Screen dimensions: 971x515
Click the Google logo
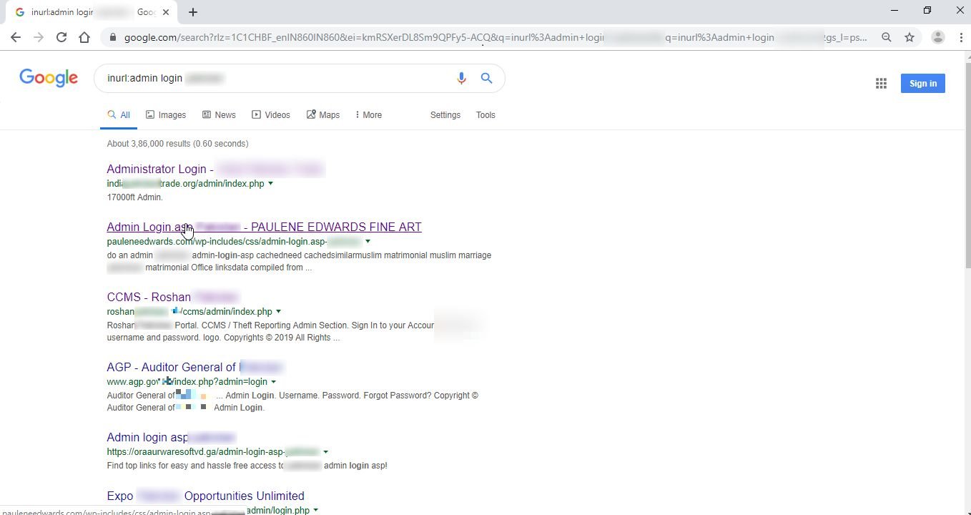coord(49,78)
